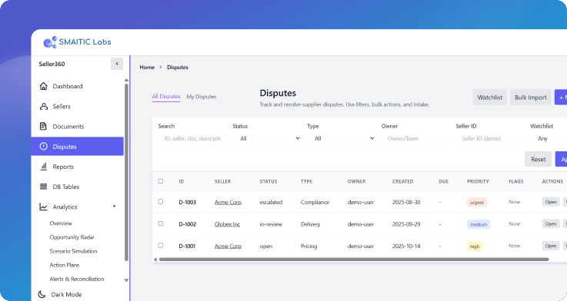
Task: Open the Watchlist filter dropdown
Action: [x=549, y=138]
